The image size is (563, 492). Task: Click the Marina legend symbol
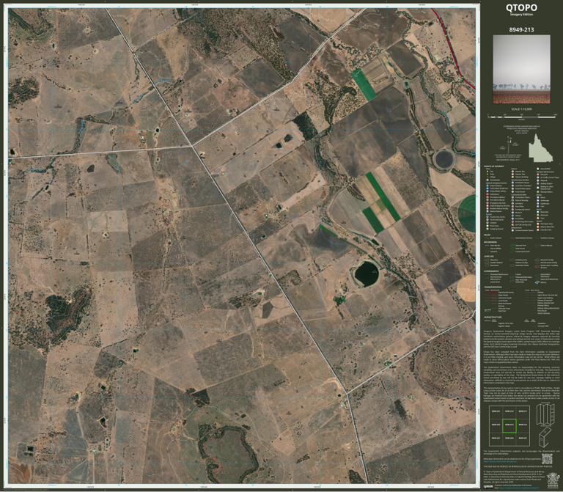[537, 282]
